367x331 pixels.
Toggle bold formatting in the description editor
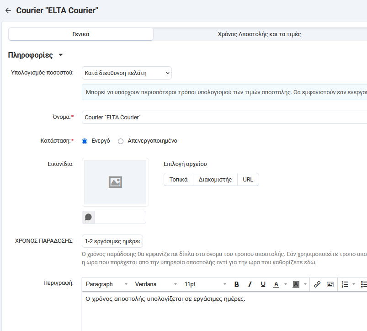pyautogui.click(x=236, y=284)
